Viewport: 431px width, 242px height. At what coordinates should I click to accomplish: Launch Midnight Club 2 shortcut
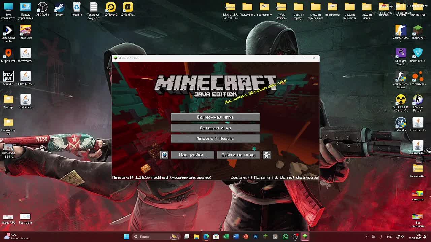pos(401,57)
